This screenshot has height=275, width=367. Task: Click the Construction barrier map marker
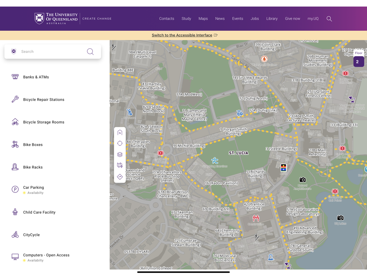coord(256,219)
